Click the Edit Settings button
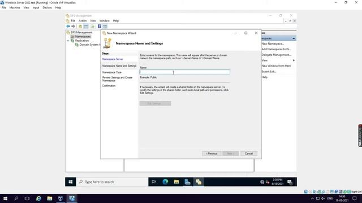The height and width of the screenshot is (203, 362). tap(155, 104)
